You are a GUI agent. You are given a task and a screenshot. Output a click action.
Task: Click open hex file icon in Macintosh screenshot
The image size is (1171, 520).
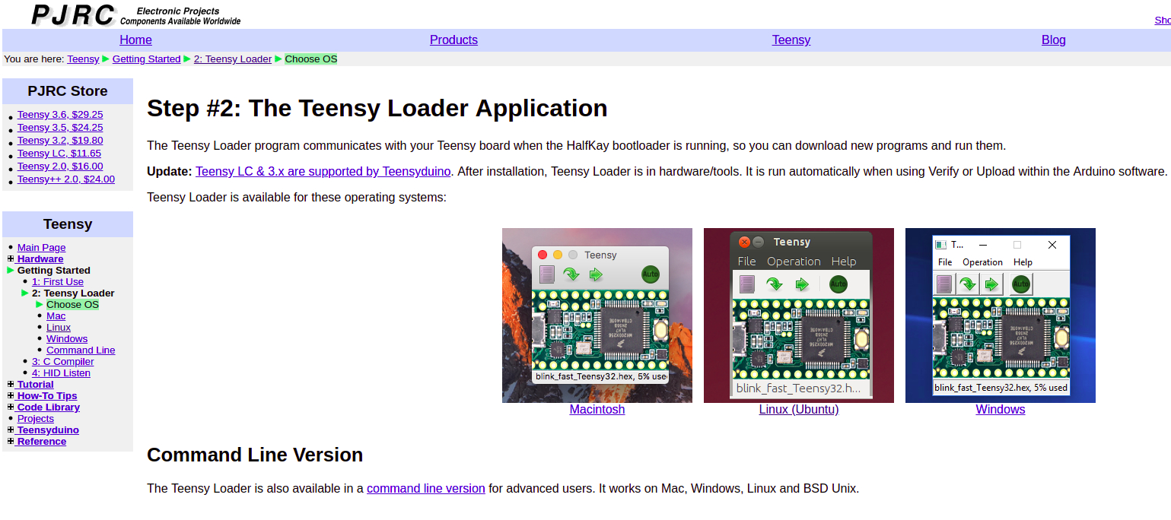(546, 274)
